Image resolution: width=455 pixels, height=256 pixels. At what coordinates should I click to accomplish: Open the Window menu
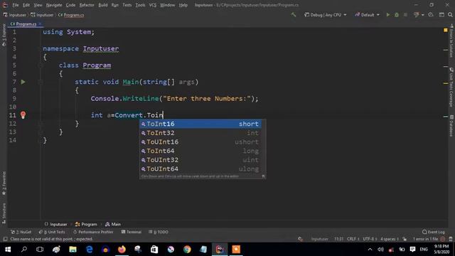[168, 5]
